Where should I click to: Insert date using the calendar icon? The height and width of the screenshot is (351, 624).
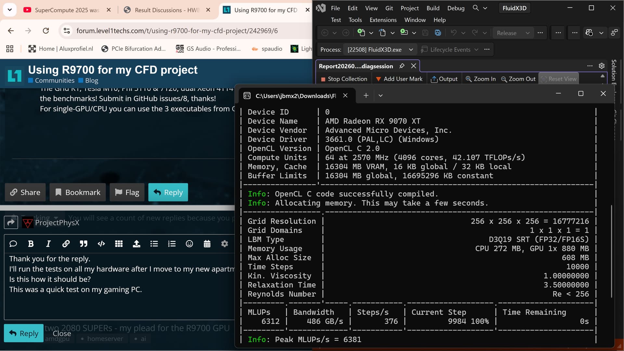pyautogui.click(x=207, y=244)
